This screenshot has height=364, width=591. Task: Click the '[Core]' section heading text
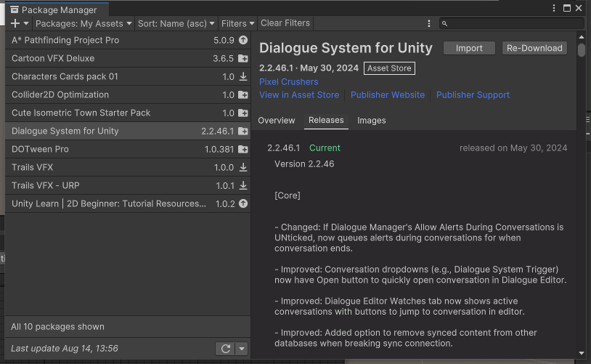288,195
